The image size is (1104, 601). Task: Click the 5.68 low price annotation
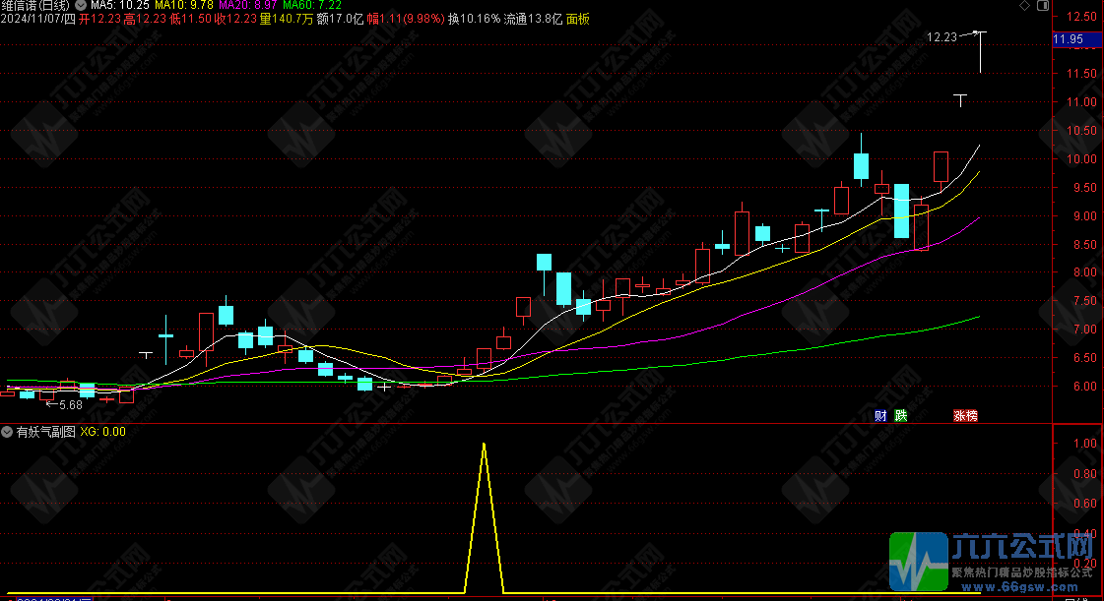coord(70,404)
